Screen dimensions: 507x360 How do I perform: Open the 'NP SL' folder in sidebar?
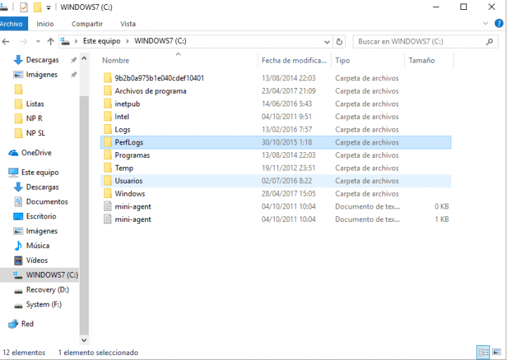[x=35, y=133]
